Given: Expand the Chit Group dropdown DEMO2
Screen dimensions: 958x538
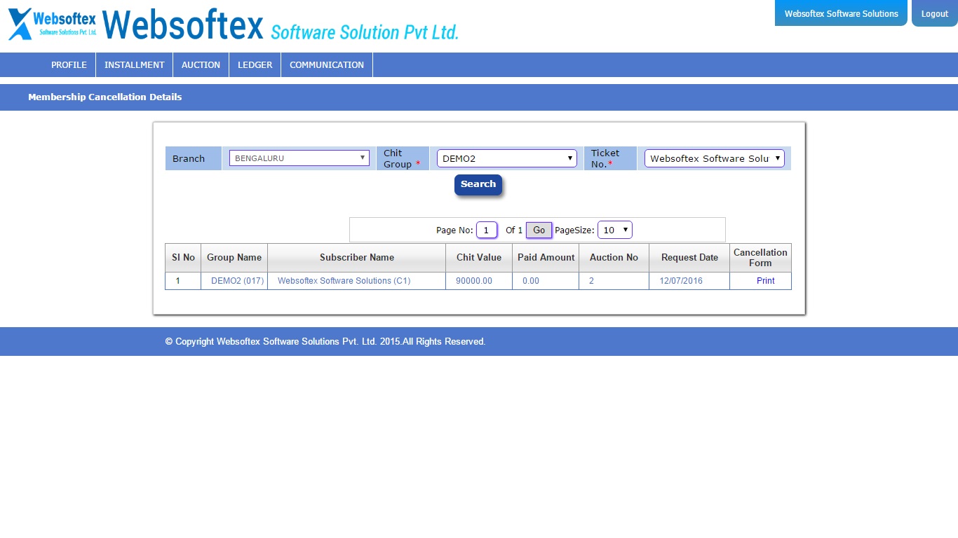Looking at the screenshot, I should coord(507,158).
